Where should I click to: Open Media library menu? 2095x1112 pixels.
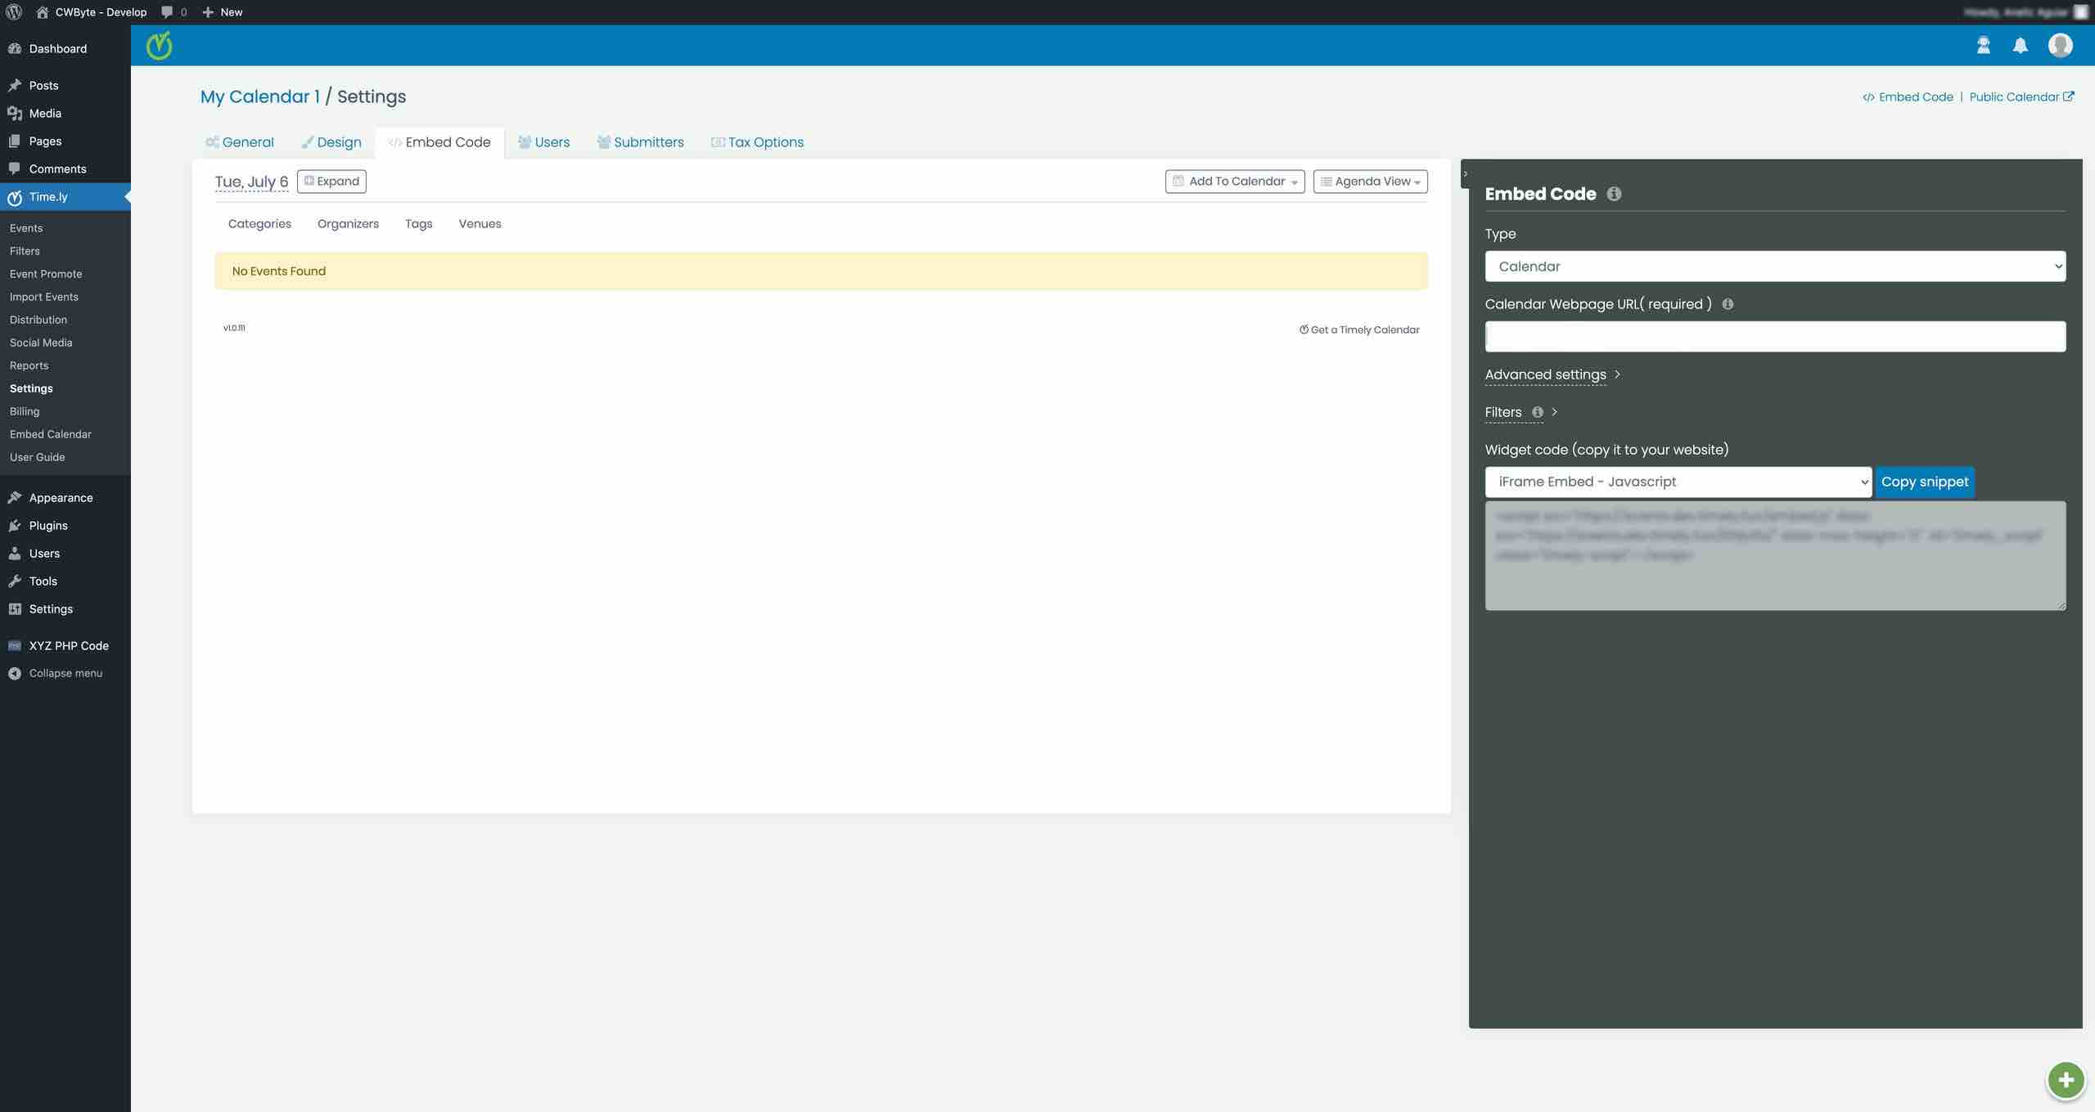[65, 114]
